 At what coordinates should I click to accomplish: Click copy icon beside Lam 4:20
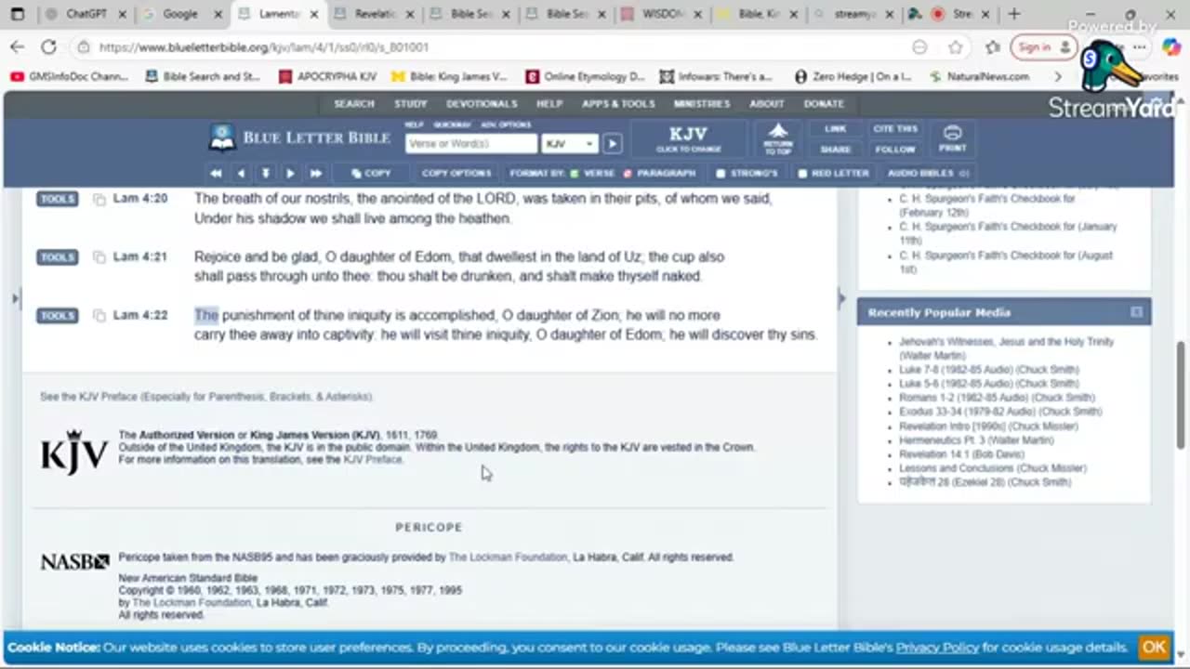point(99,199)
